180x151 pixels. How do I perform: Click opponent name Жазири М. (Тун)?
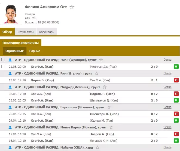tap(102, 121)
